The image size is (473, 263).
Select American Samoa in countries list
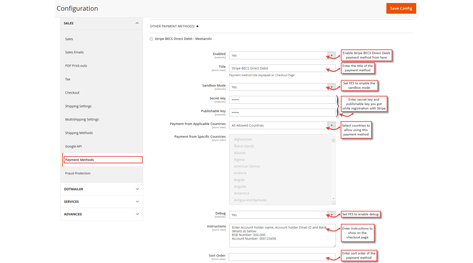(x=247, y=166)
